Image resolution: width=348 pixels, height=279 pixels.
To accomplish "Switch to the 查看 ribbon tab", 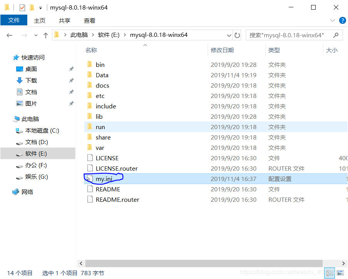I will coord(90,21).
